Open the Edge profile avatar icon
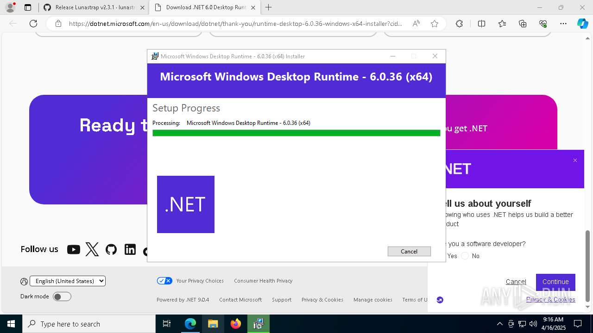The image size is (593, 333). point(10,7)
